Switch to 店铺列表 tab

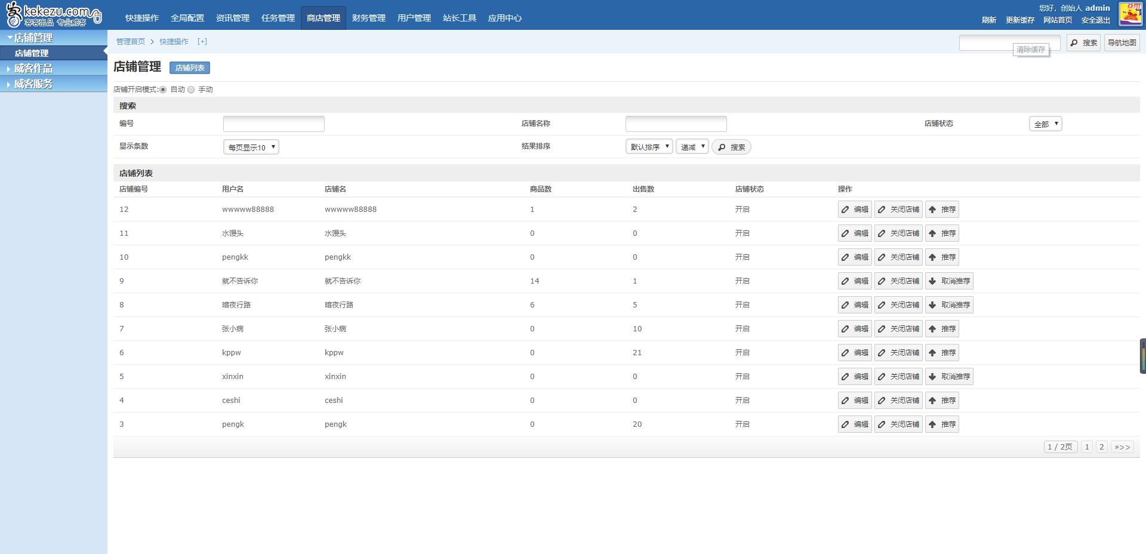(x=190, y=68)
